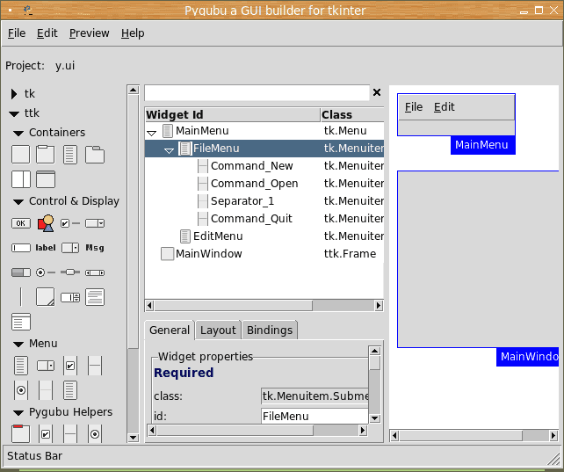Clear the widget filter with the X button
Viewport: 564px width, 472px height.
377,92
